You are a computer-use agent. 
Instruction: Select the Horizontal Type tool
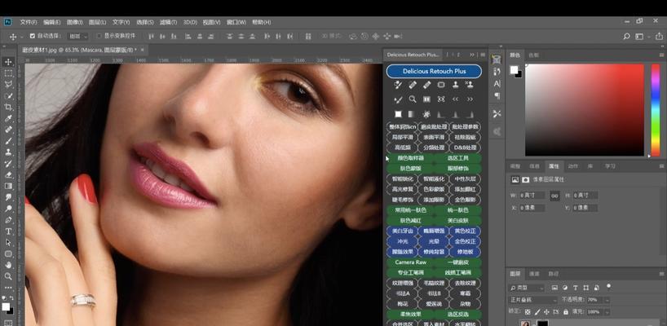[8, 231]
